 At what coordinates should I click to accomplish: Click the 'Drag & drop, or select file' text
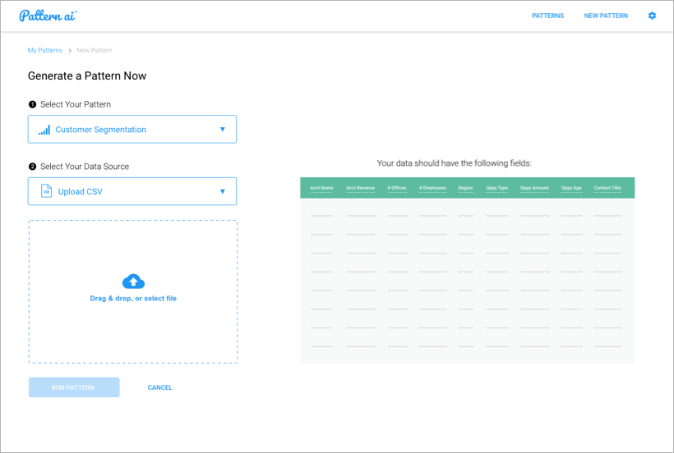[133, 299]
